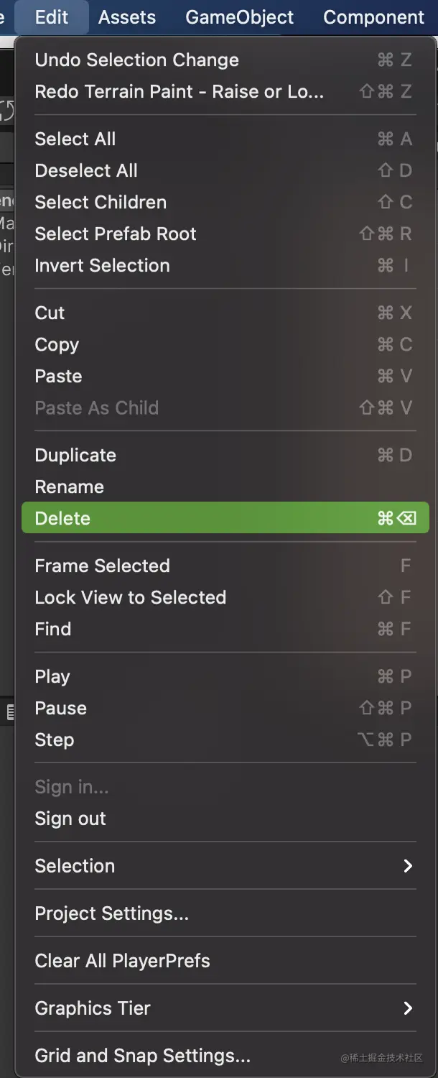Choose Sign out
Screen dimensions: 438x1078
pyautogui.click(x=70, y=819)
